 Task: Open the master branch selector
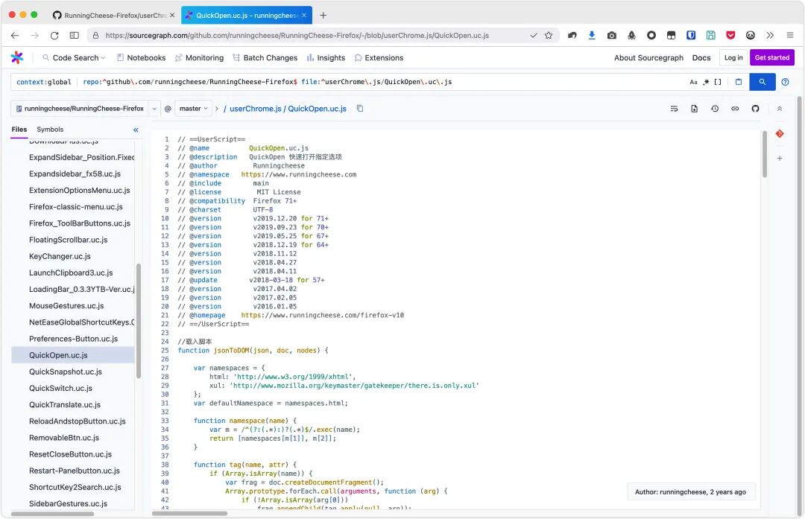tap(194, 109)
